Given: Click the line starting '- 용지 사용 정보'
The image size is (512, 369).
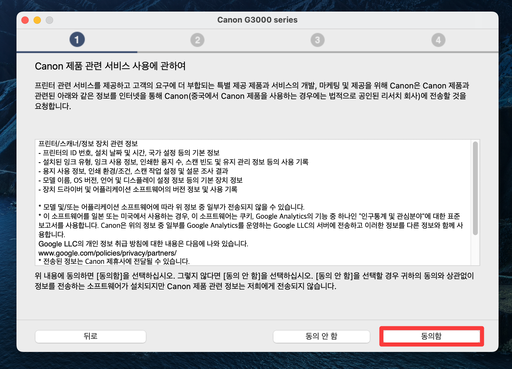Looking at the screenshot, I should pyautogui.click(x=133, y=171).
